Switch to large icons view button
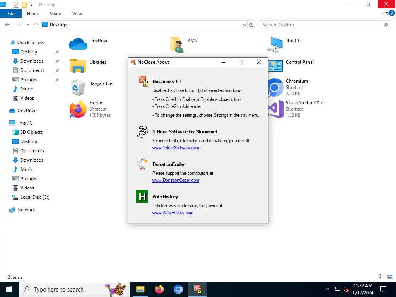The width and height of the screenshot is (396, 297). (390, 277)
